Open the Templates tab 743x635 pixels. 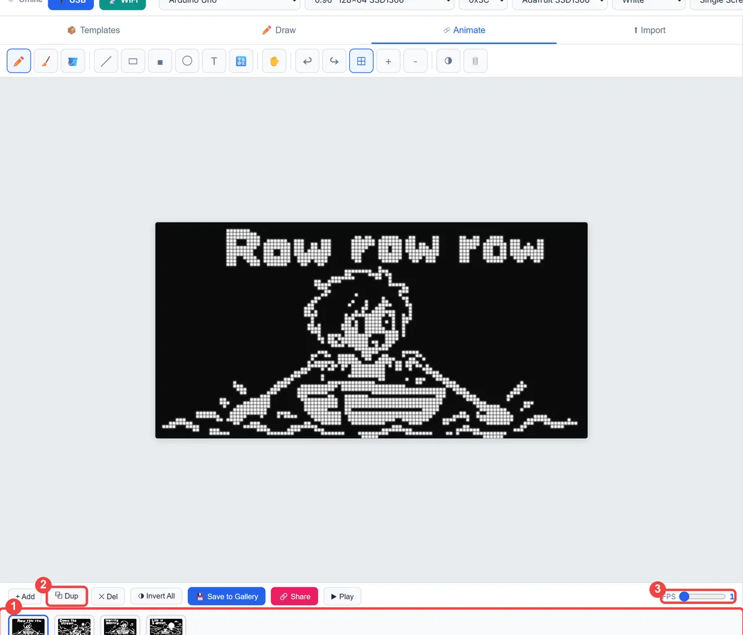[x=93, y=30]
